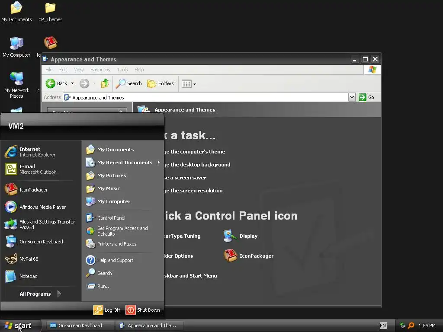Open the View menu
443x332 pixels.
(x=79, y=70)
